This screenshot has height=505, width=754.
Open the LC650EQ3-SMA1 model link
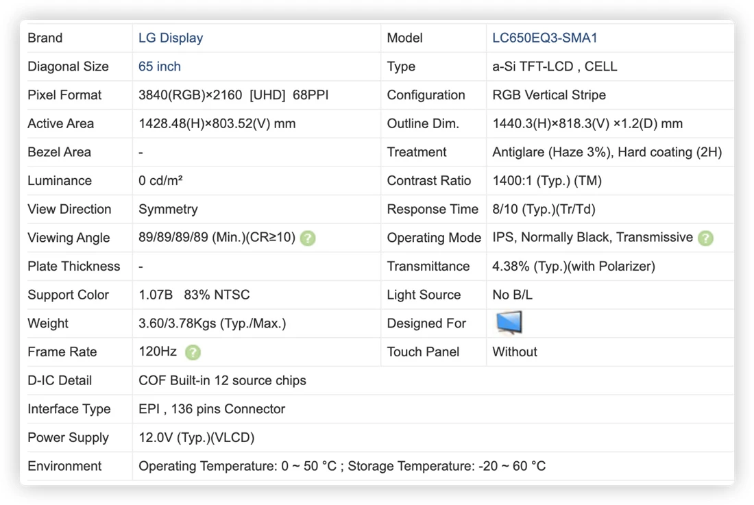click(544, 38)
